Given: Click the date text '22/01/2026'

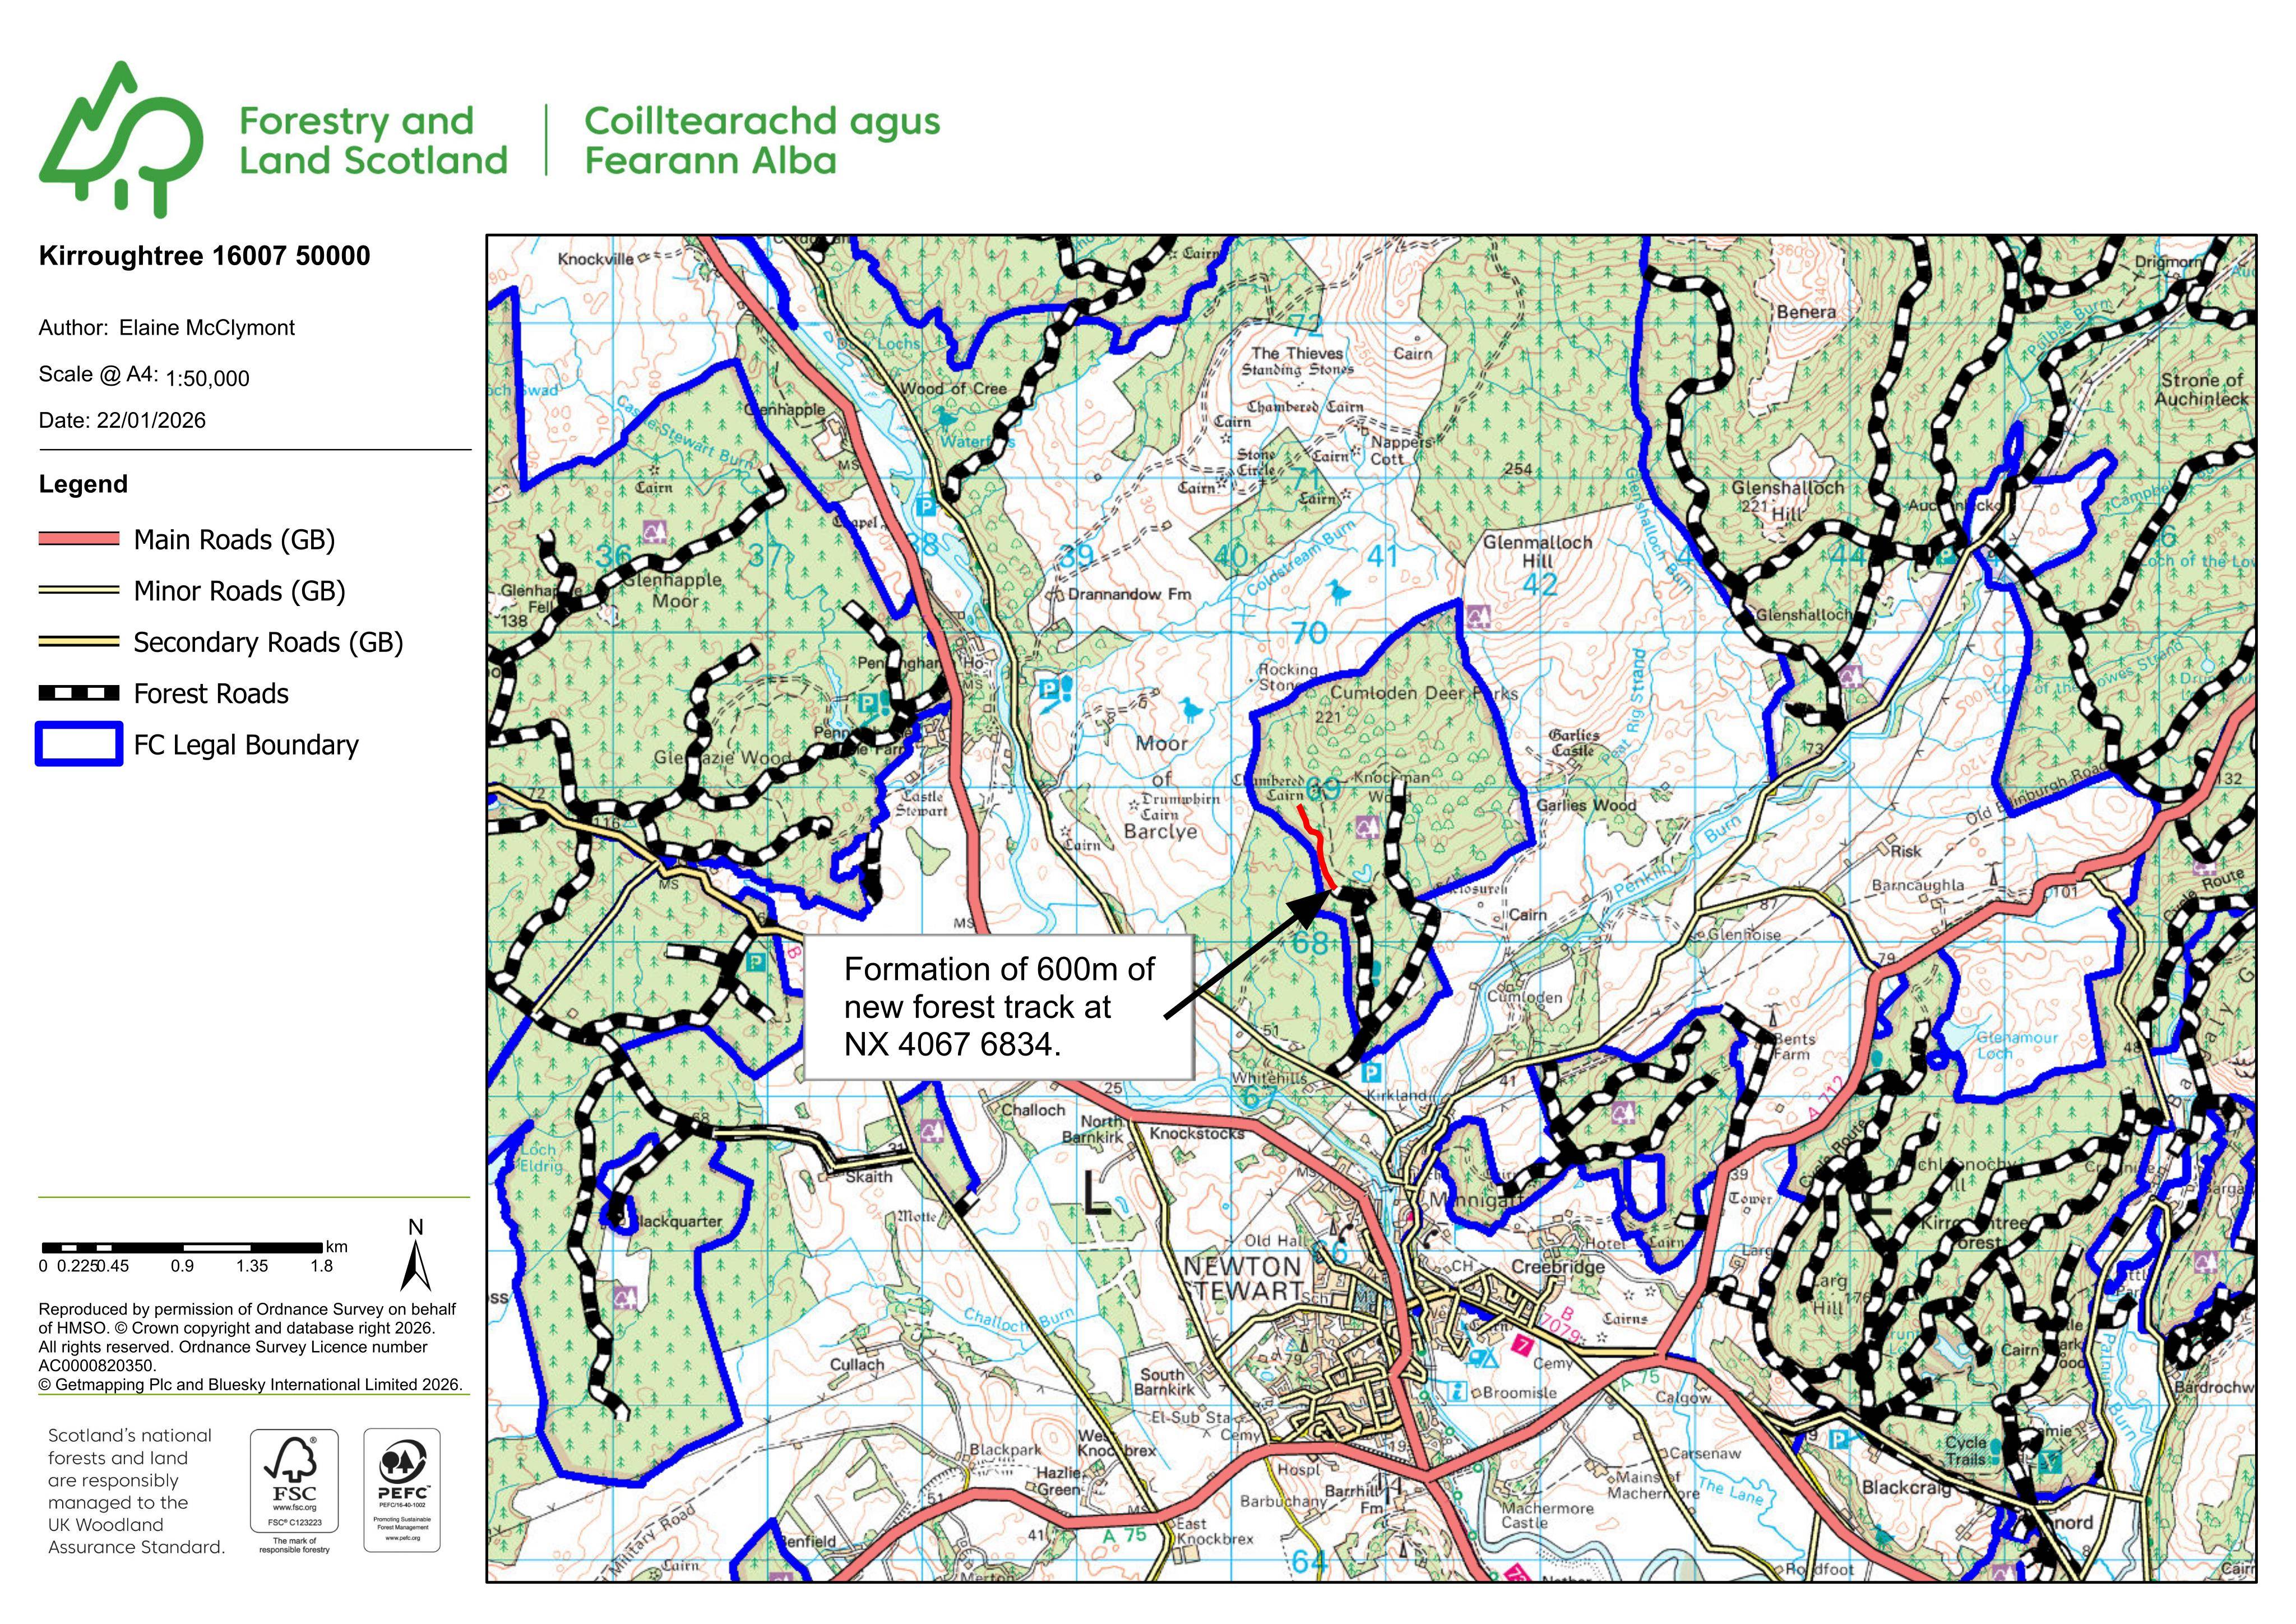Looking at the screenshot, I should [x=151, y=420].
